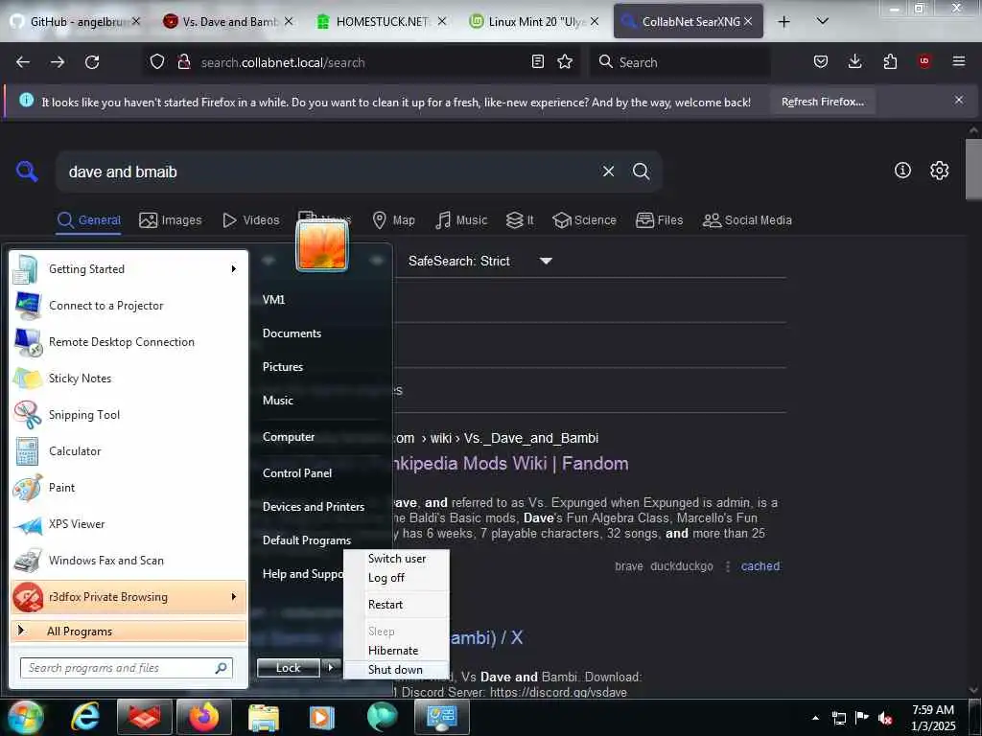Click Search programs and files box
The height and width of the screenshot is (736, 982).
point(126,668)
